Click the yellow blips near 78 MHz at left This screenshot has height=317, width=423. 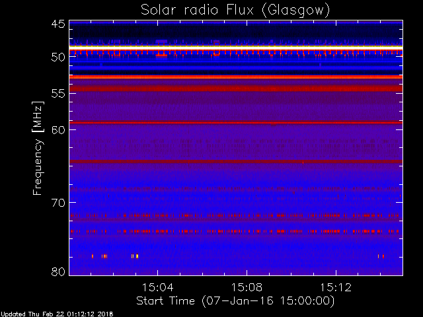104,256
